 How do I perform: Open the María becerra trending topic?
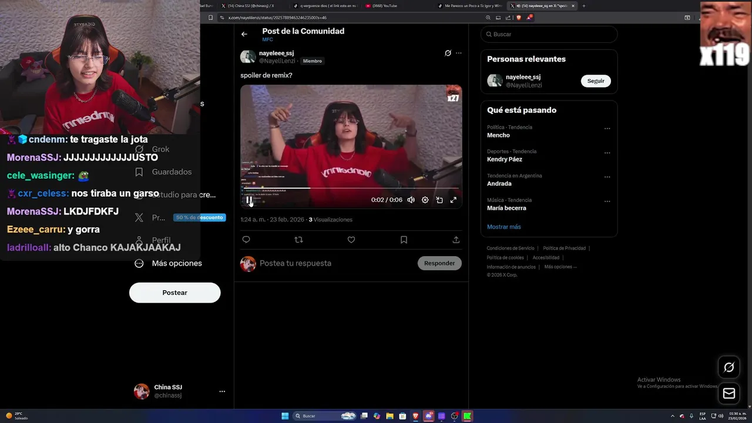[x=506, y=208]
